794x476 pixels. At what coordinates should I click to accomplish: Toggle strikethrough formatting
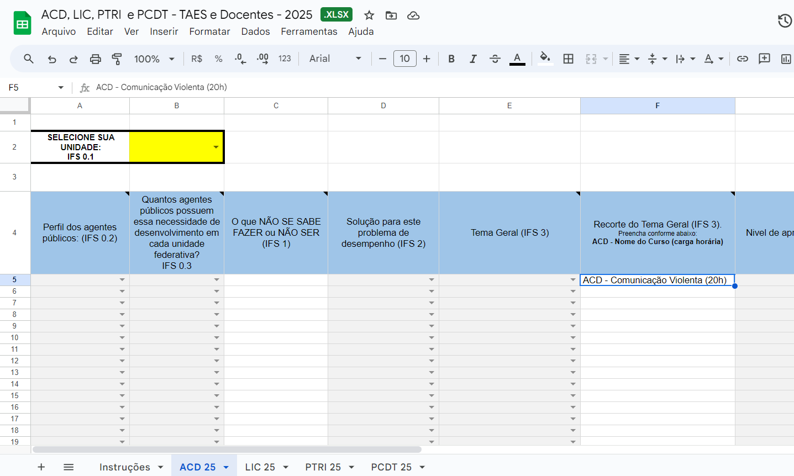click(495, 59)
